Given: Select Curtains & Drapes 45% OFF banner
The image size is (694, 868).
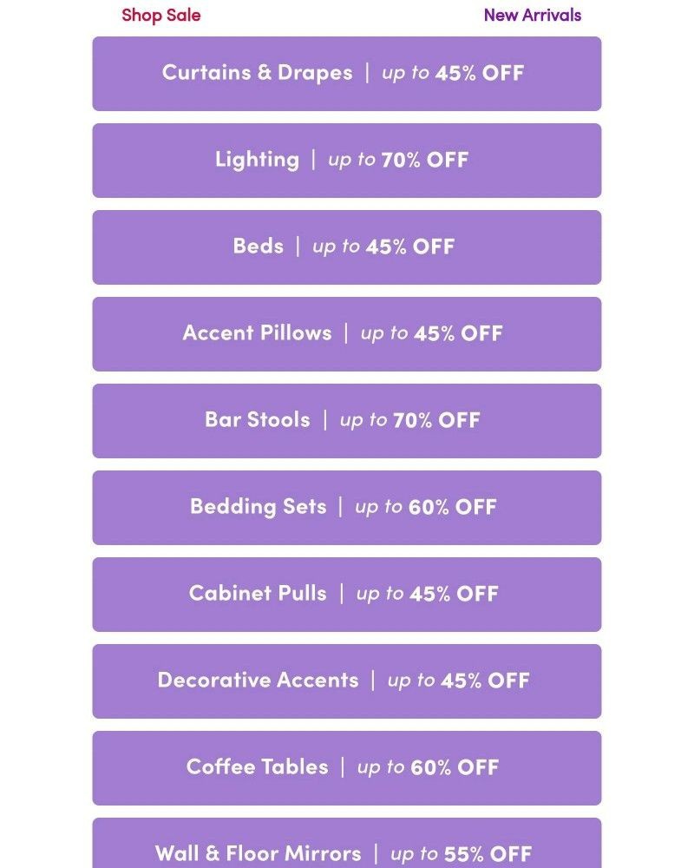Looking at the screenshot, I should (347, 74).
